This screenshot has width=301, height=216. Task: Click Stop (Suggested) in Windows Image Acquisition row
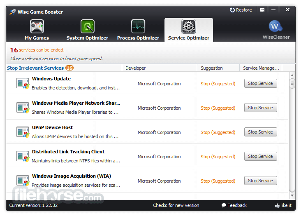pyautogui.click(x=218, y=181)
